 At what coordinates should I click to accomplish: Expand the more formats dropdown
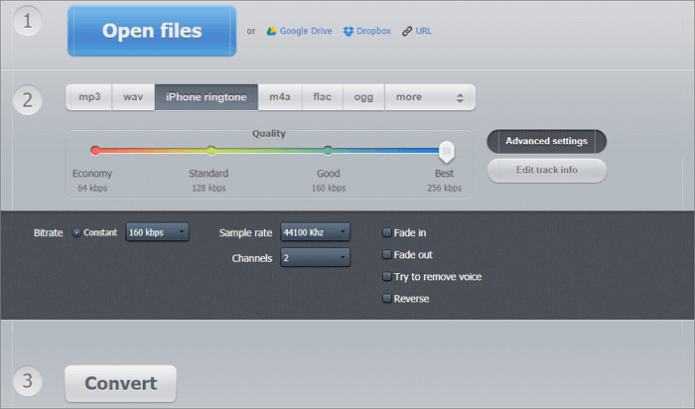coord(430,97)
